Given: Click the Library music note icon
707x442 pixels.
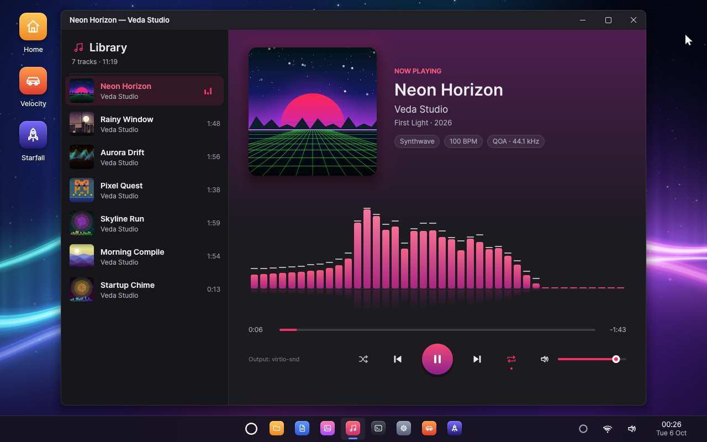Looking at the screenshot, I should click(x=78, y=48).
